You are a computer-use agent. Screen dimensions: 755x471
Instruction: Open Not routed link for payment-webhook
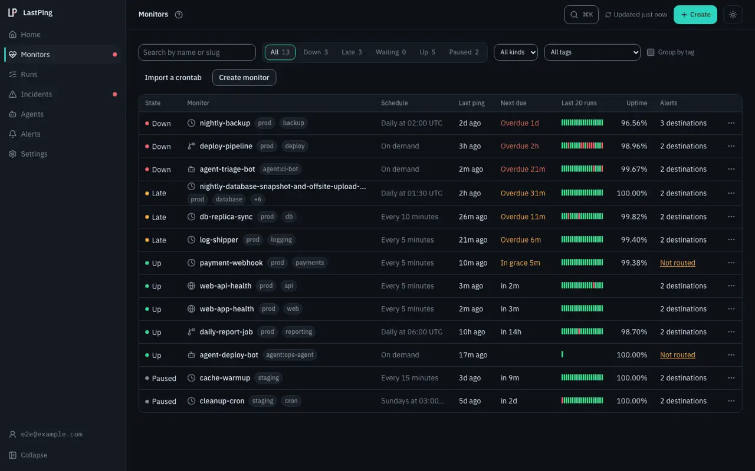[x=678, y=263]
